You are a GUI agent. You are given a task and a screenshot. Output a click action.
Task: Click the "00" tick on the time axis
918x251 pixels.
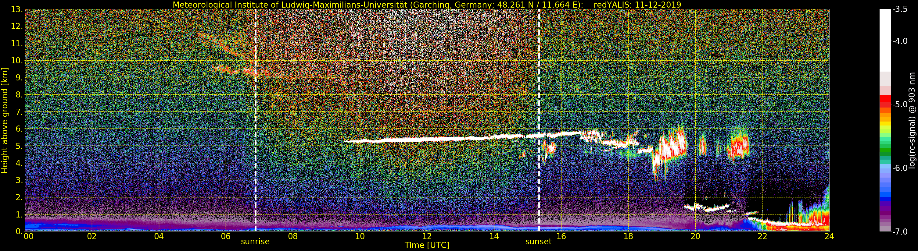coord(28,236)
